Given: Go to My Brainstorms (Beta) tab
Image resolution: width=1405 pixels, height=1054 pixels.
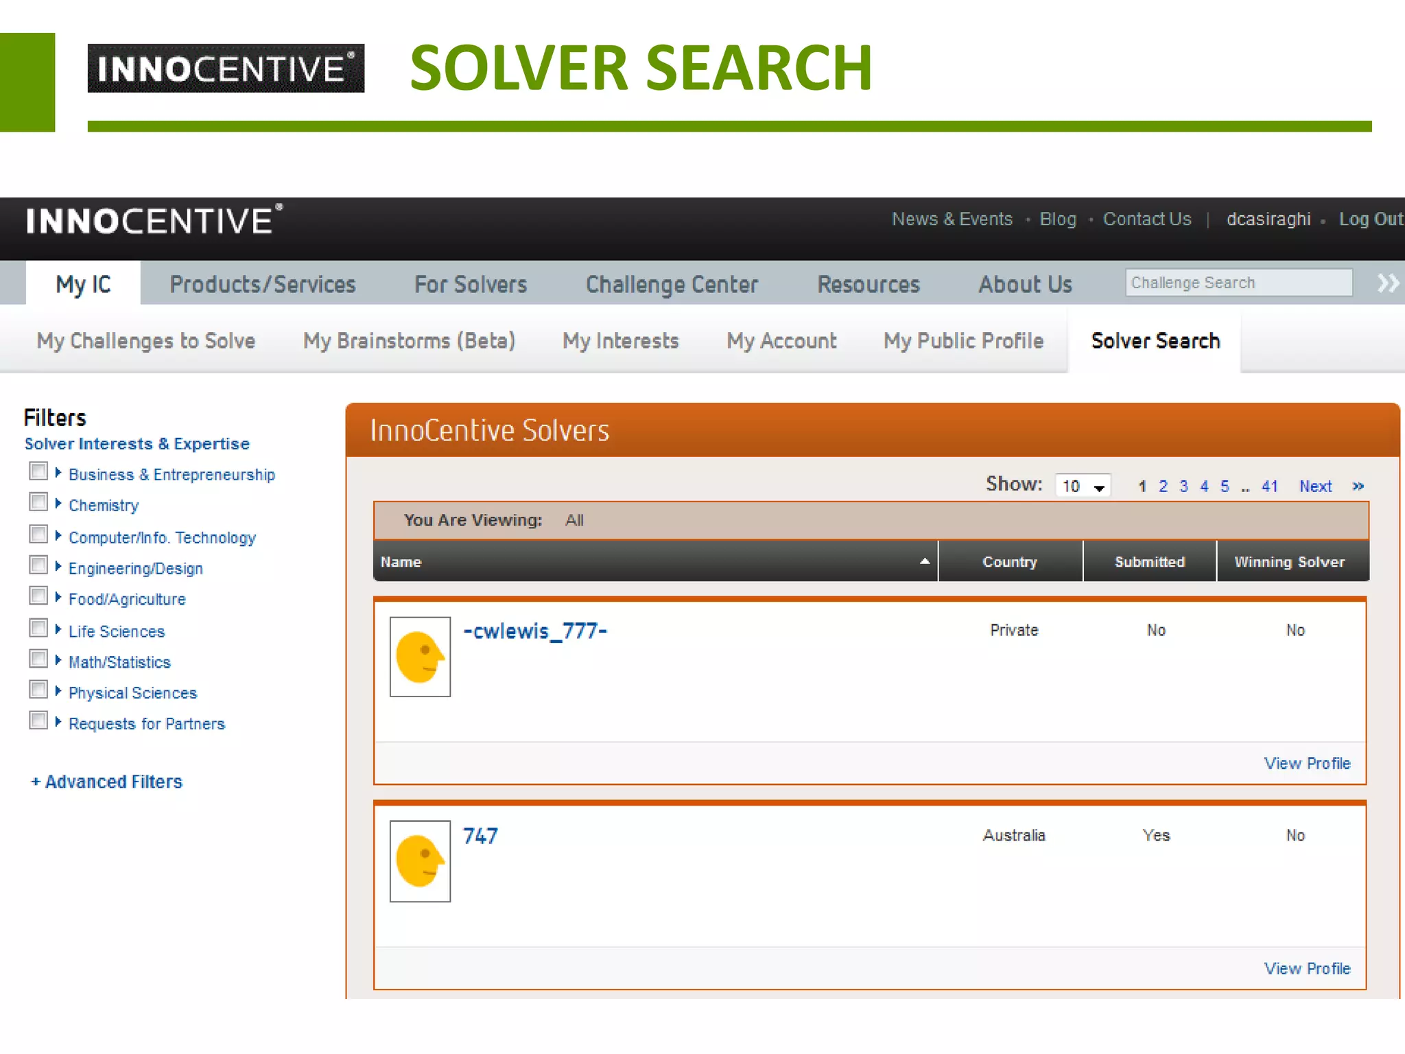Looking at the screenshot, I should tap(409, 341).
